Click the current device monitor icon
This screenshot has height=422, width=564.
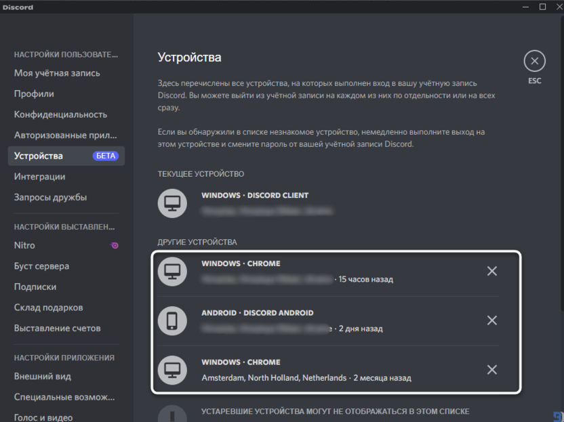172,203
